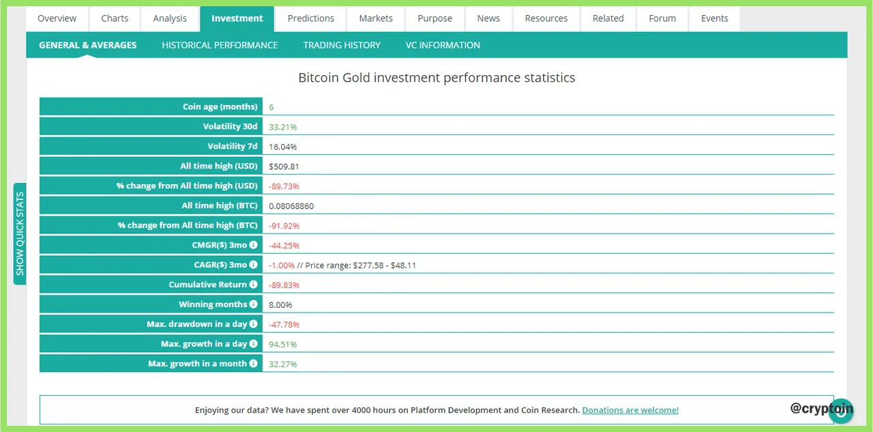Click the Coin age value 6

pyautogui.click(x=271, y=107)
